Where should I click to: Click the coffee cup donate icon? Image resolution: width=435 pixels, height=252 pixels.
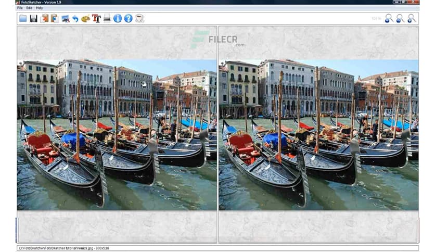click(x=139, y=19)
